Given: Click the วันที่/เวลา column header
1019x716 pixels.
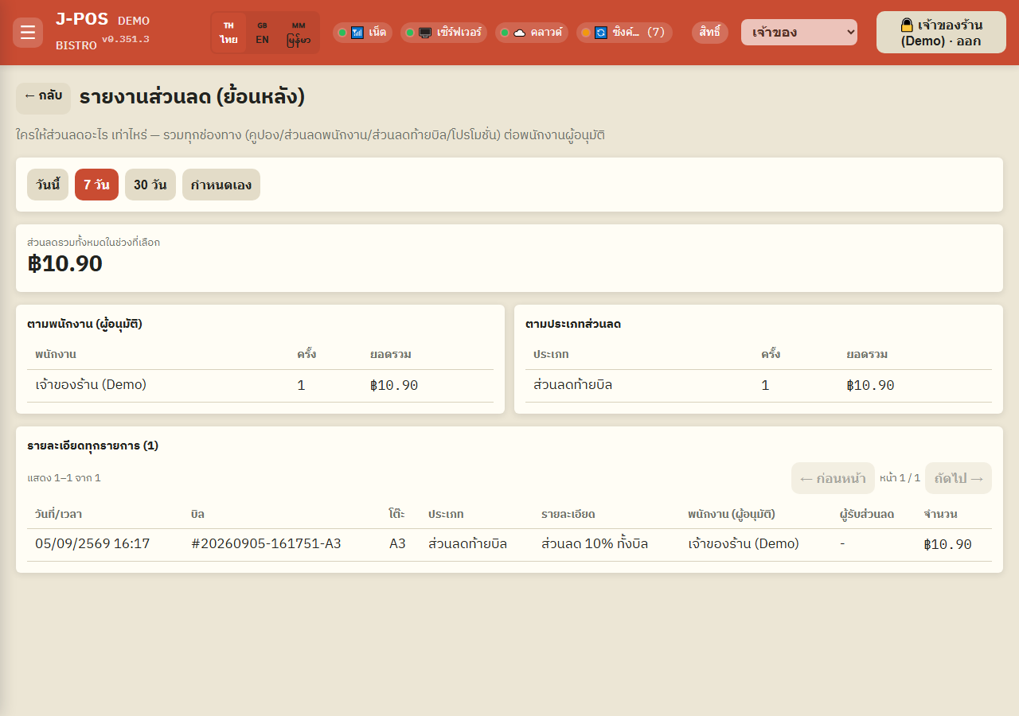Looking at the screenshot, I should pos(59,514).
